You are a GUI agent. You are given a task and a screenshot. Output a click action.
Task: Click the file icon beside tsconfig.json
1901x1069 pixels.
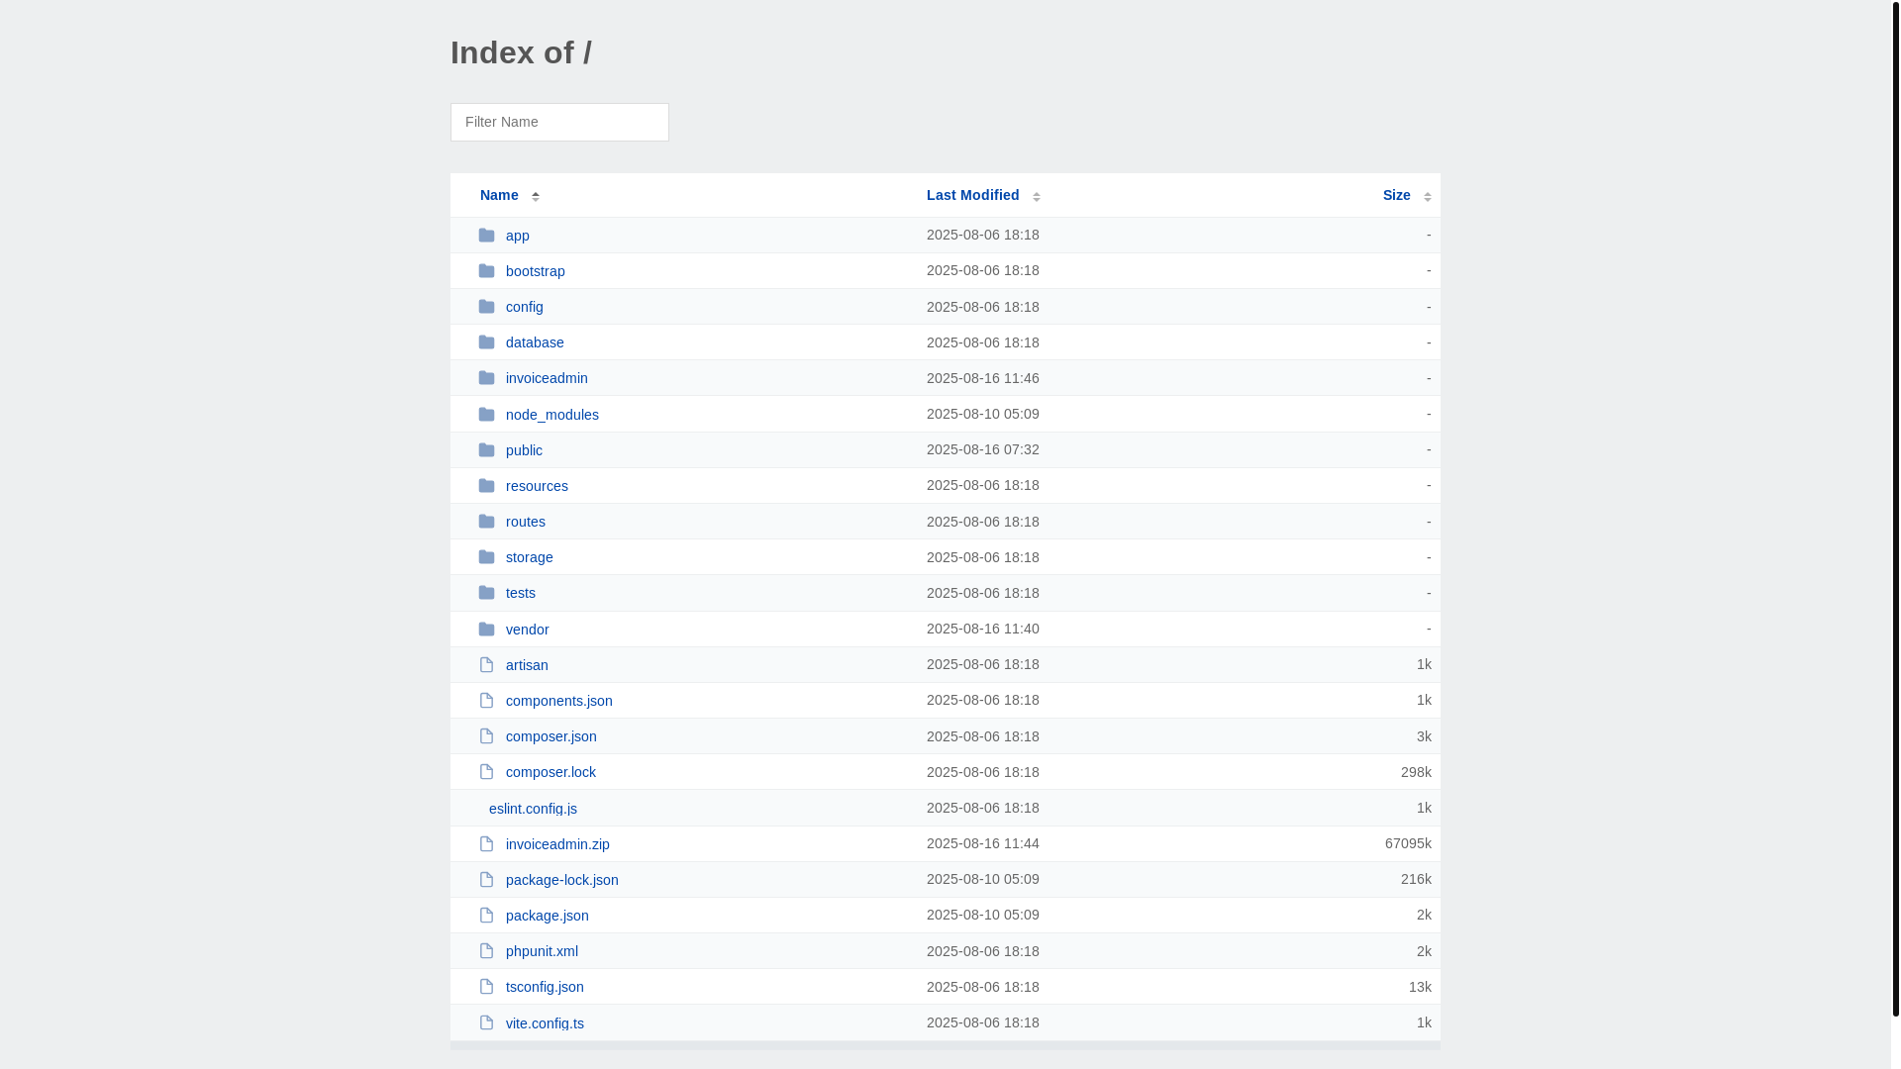tap(486, 987)
